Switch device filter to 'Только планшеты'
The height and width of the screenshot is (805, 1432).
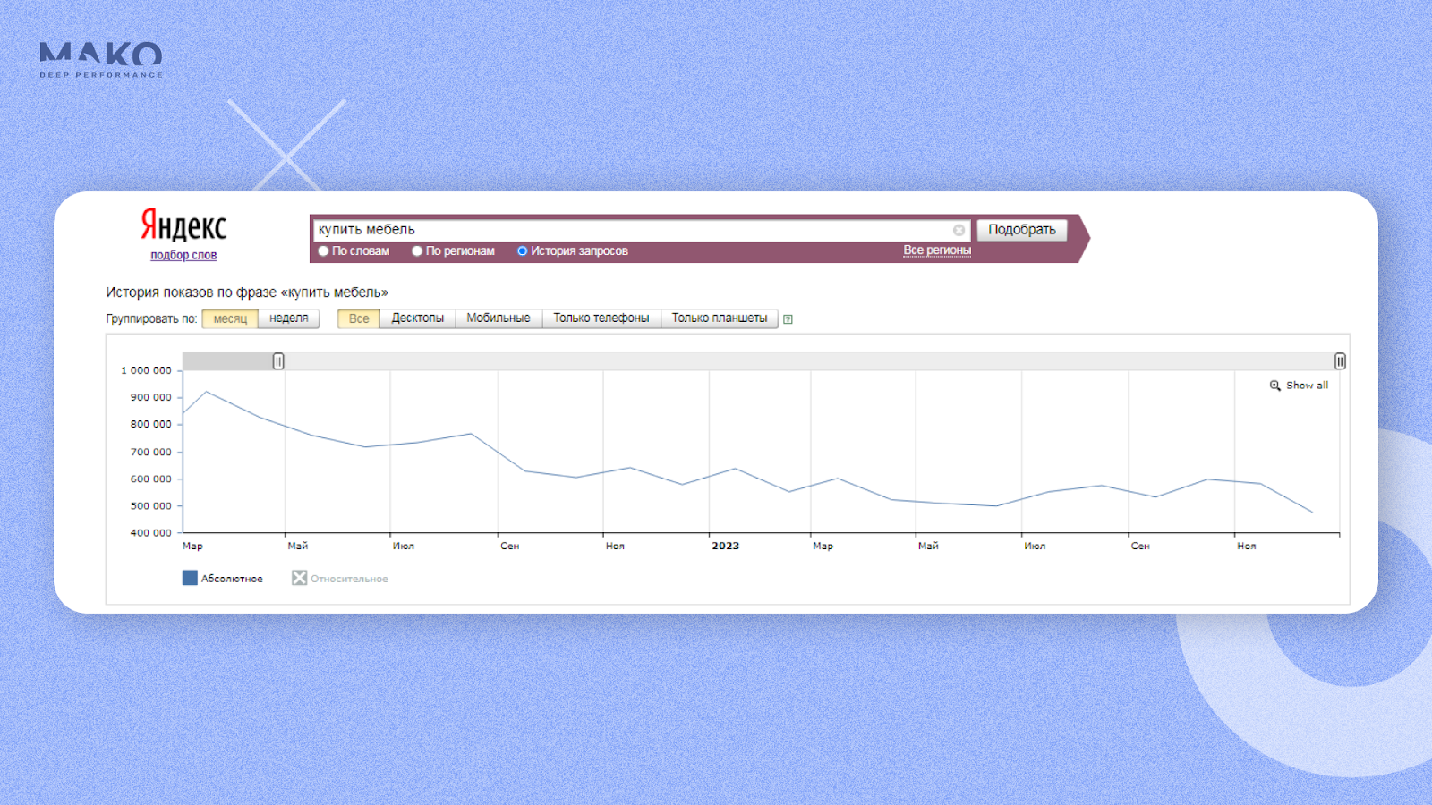[720, 318]
